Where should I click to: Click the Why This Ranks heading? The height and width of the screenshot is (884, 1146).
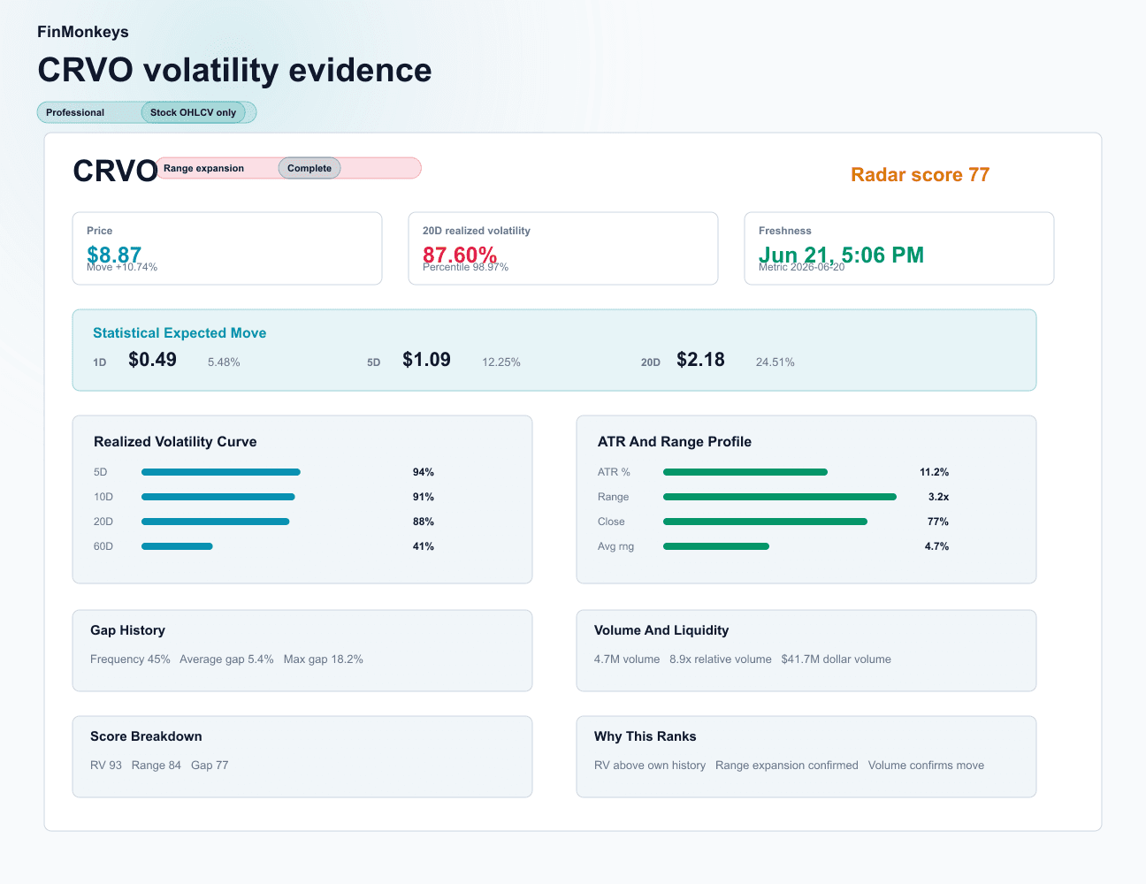[646, 736]
